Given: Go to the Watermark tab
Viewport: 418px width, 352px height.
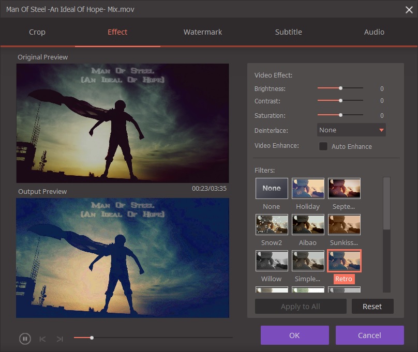Looking at the screenshot, I should click(x=203, y=32).
